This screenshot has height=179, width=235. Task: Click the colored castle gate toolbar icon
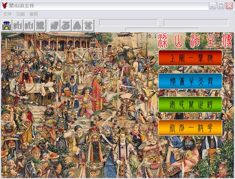7,25
